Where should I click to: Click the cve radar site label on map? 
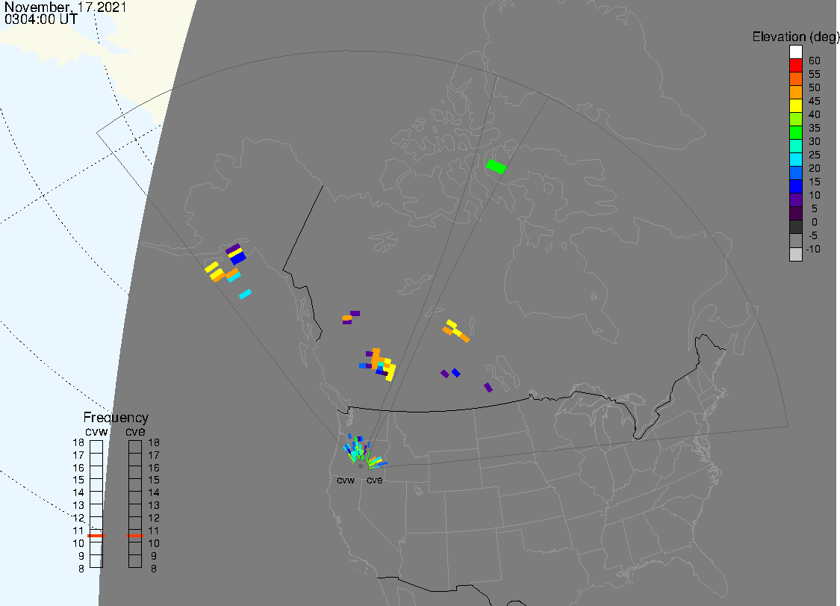click(x=374, y=480)
